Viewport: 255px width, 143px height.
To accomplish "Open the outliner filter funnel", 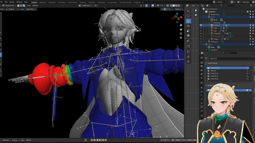I will click(251, 6).
